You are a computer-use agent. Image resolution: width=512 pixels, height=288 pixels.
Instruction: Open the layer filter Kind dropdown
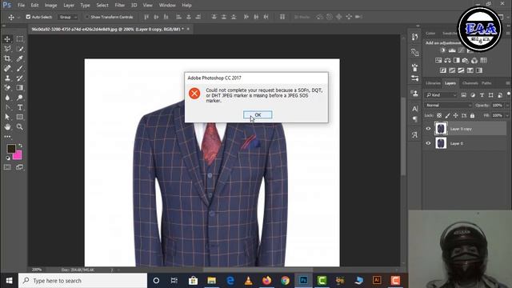tap(441, 95)
